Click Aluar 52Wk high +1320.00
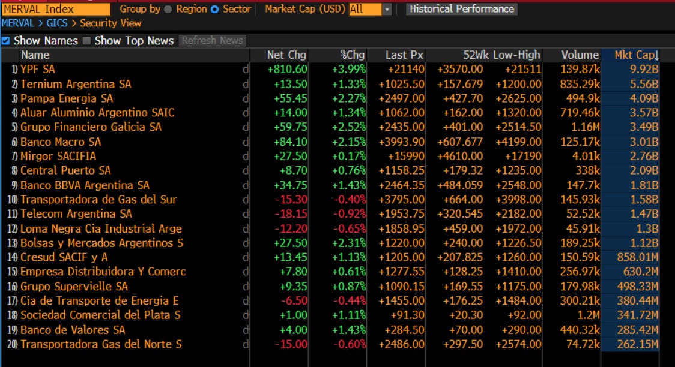Viewport: 675px width, 367px height. [518, 113]
